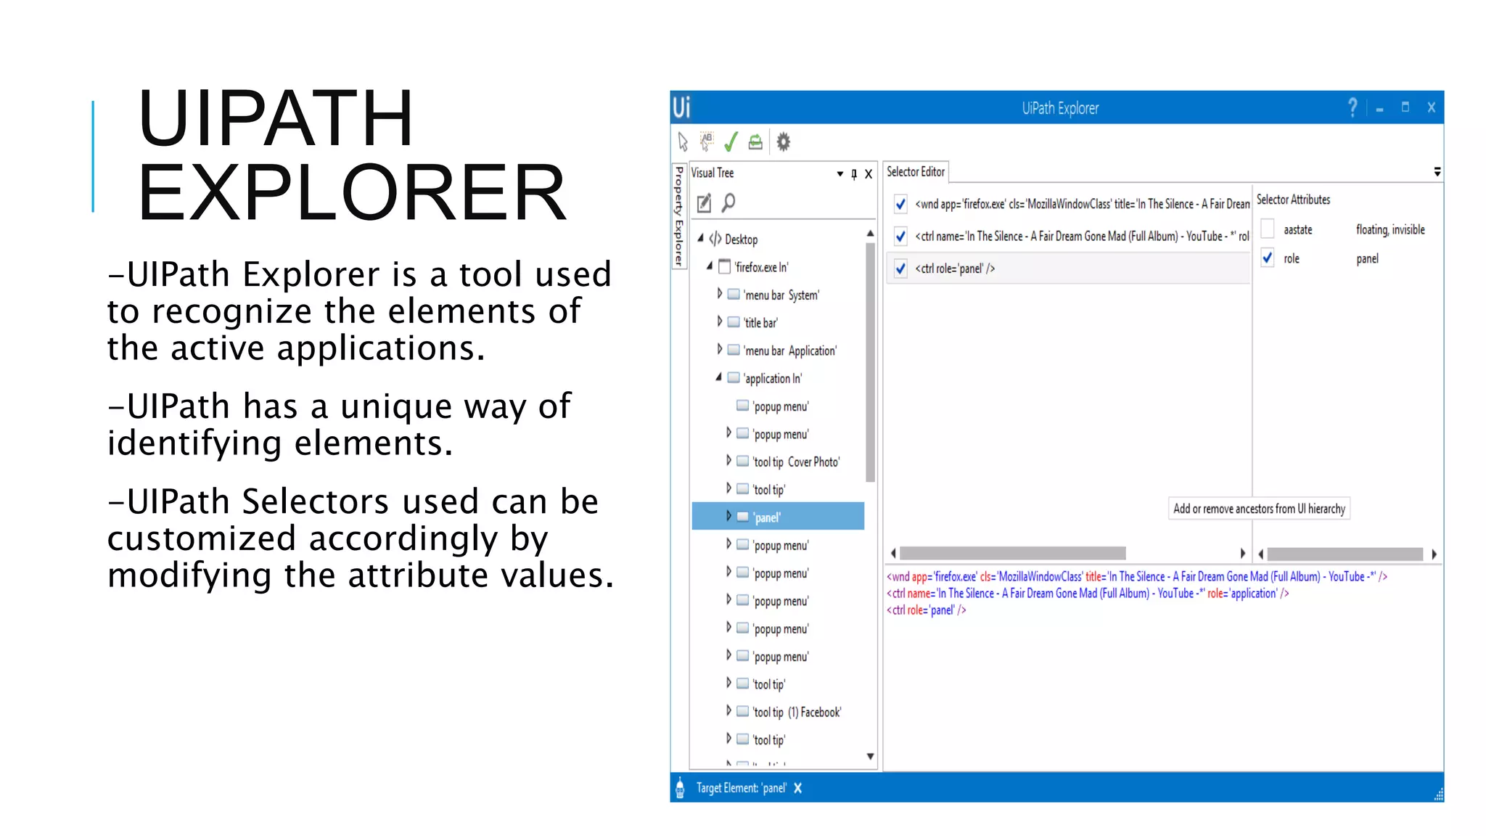
Task: Pin the Visual Tree panel
Action: (854, 173)
